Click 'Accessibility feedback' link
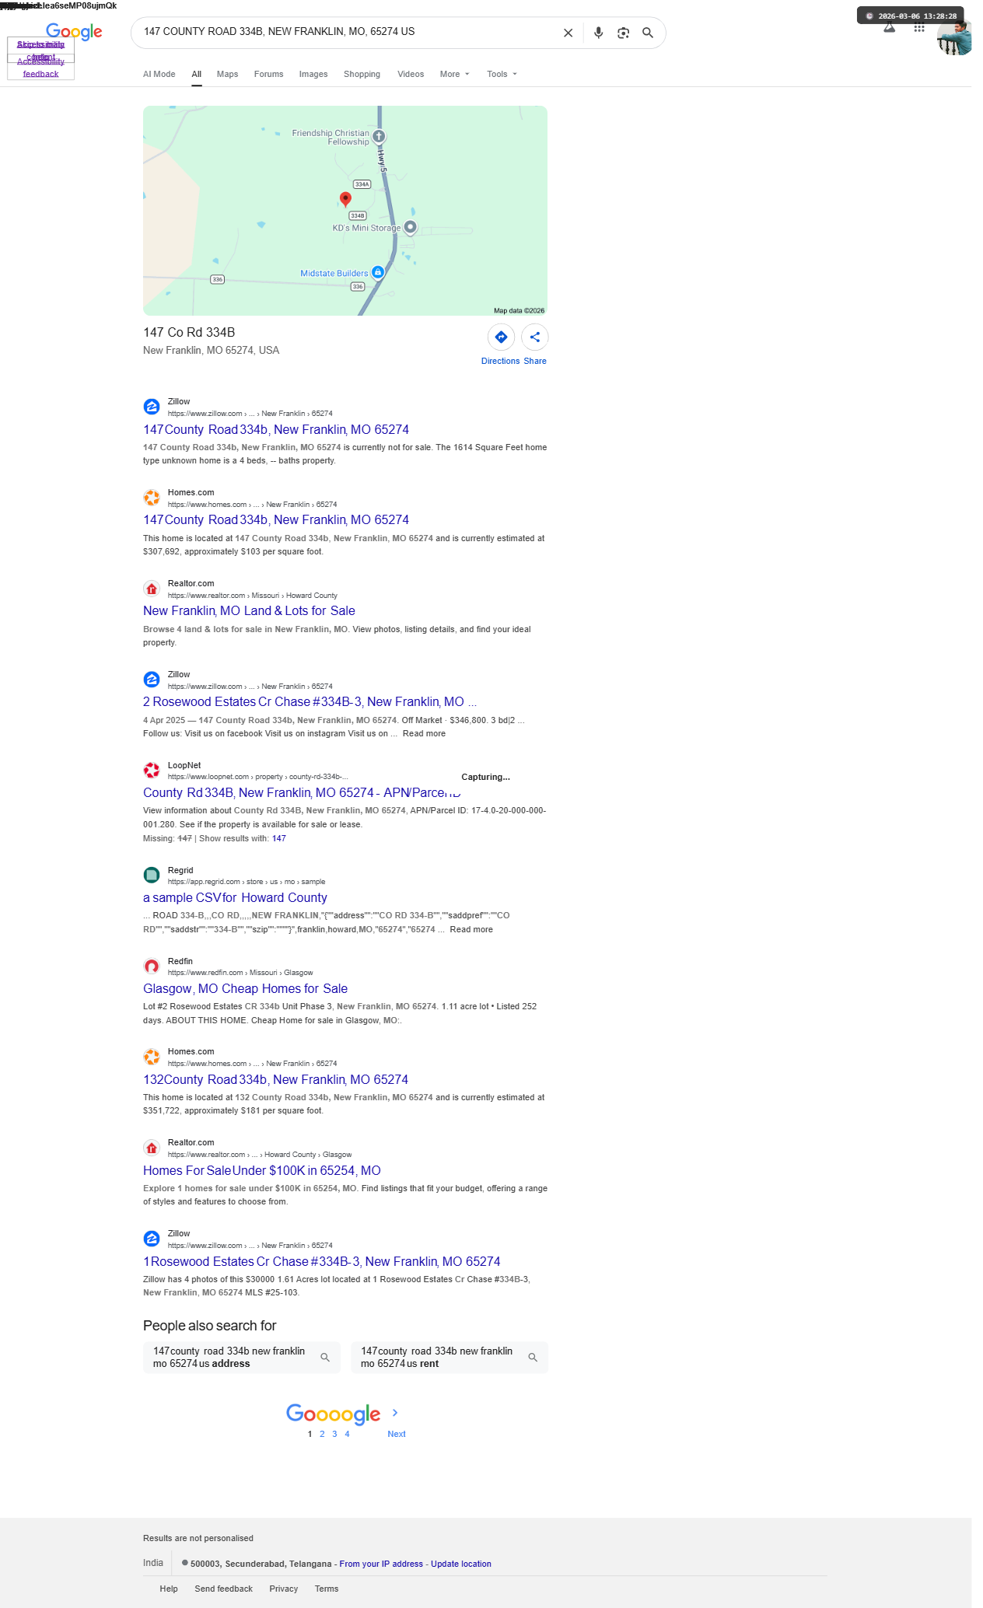The width and height of the screenshot is (983, 1608). 40,68
